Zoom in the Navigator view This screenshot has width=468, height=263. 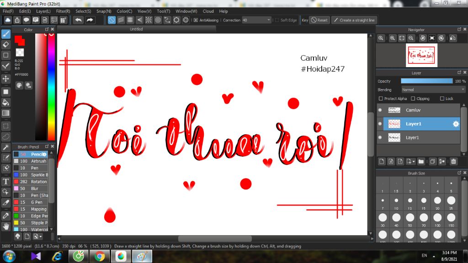tap(393, 38)
